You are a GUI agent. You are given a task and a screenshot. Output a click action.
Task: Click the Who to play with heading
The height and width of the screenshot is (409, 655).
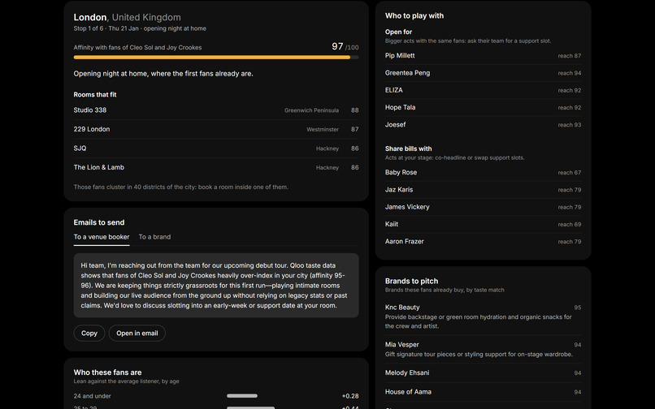coord(414,16)
